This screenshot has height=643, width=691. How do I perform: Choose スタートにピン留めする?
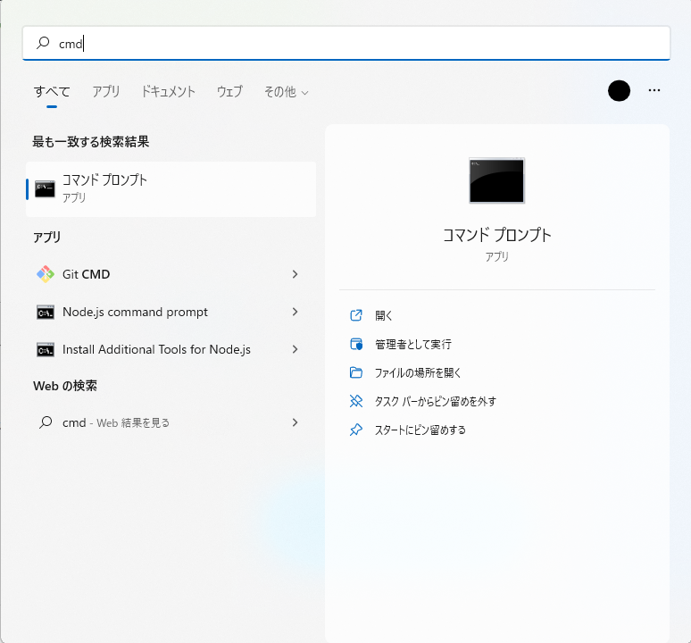420,430
